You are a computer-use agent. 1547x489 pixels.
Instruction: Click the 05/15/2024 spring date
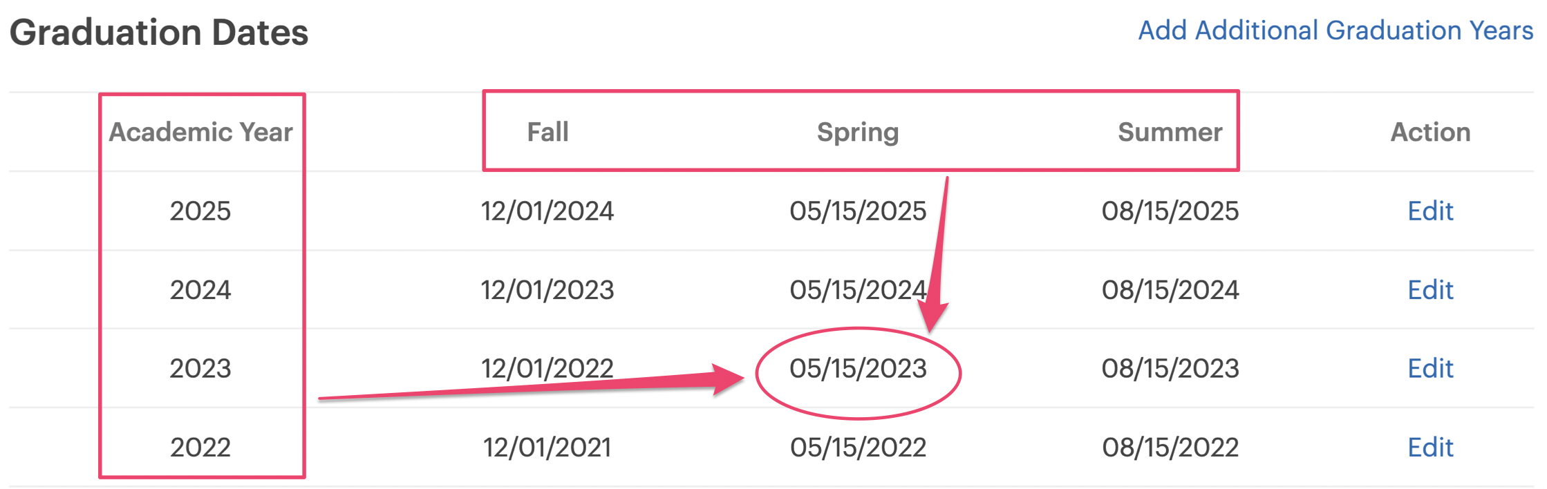coord(858,289)
